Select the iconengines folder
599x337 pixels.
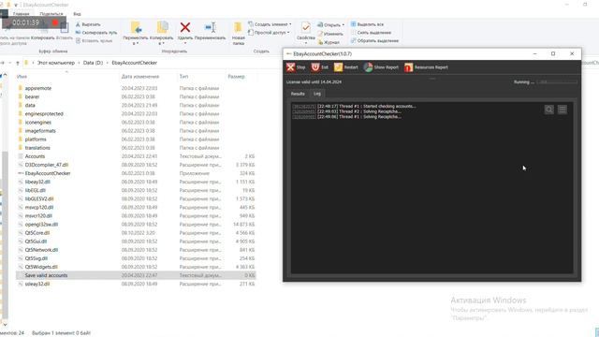tap(37, 123)
